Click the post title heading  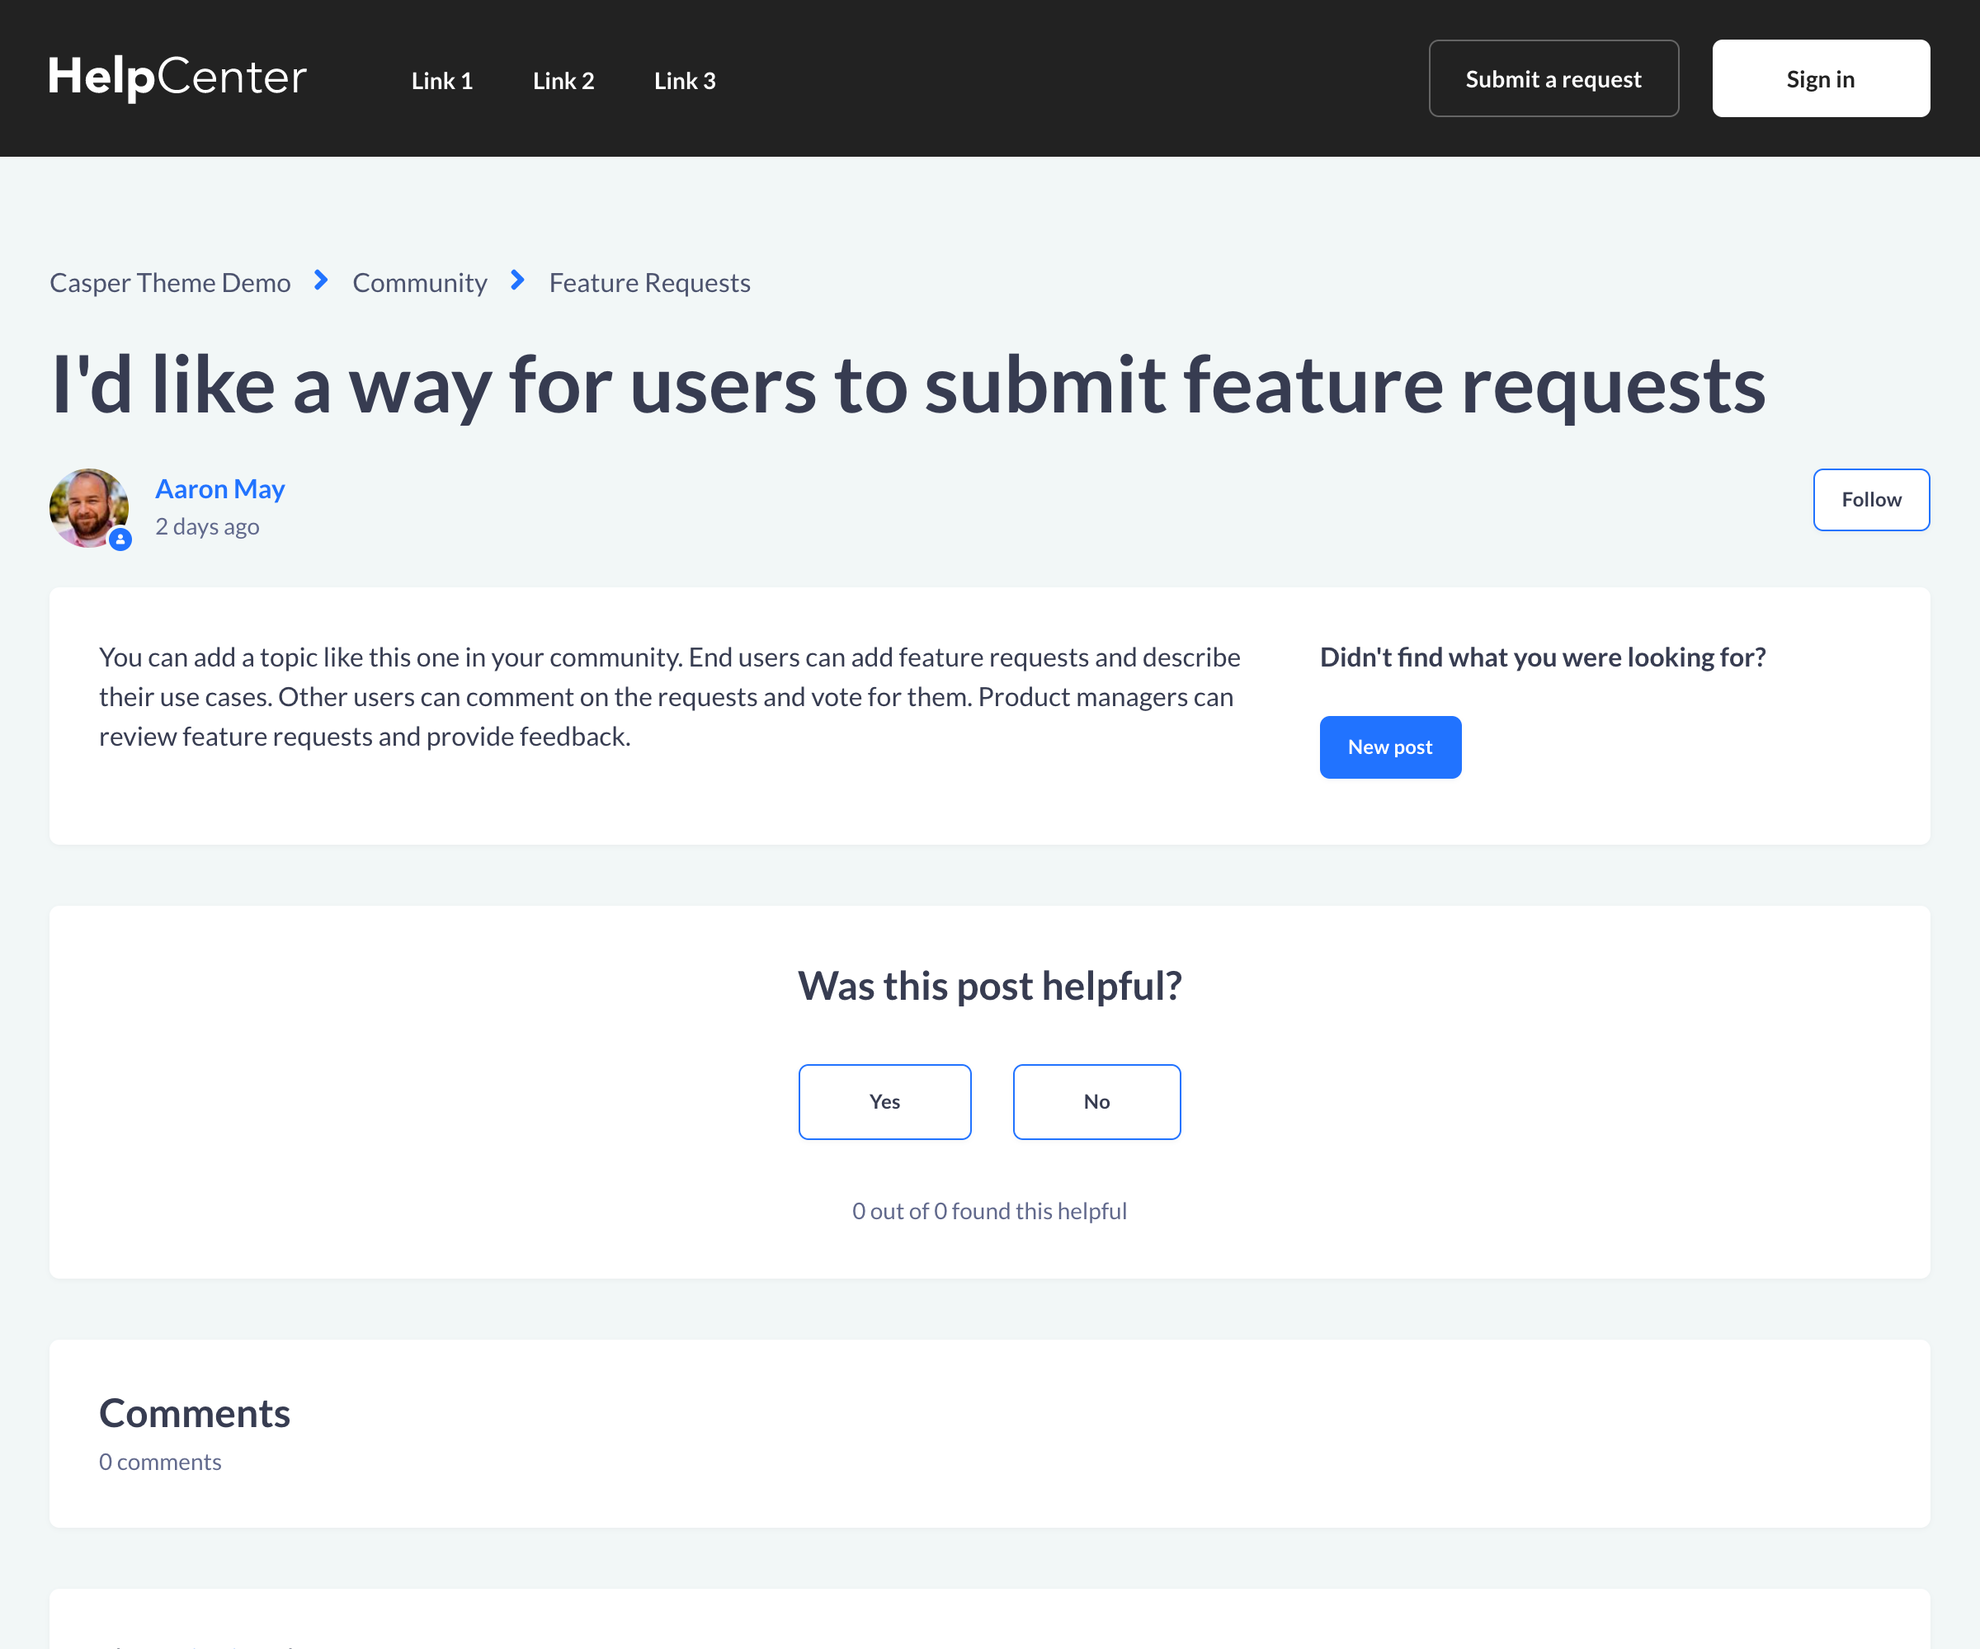pyautogui.click(x=908, y=384)
